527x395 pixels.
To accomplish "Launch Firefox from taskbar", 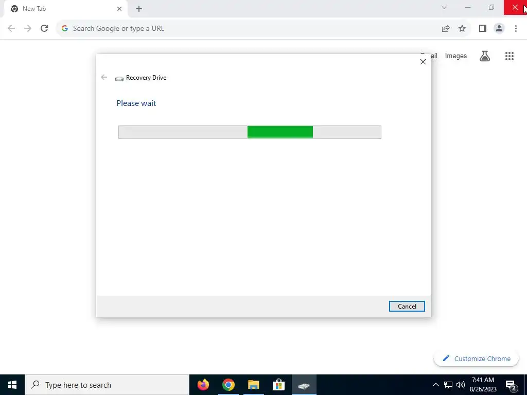I will click(203, 385).
